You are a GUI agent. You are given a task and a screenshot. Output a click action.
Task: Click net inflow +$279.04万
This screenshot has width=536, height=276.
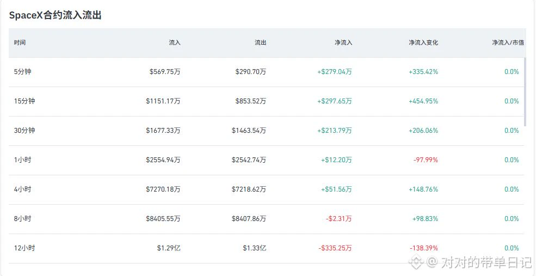pos(335,72)
